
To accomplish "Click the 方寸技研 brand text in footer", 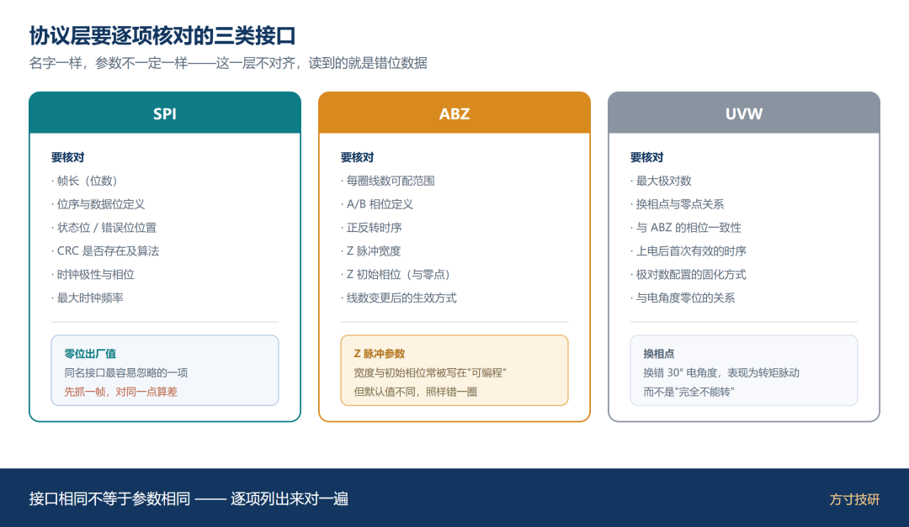I will pyautogui.click(x=854, y=499).
